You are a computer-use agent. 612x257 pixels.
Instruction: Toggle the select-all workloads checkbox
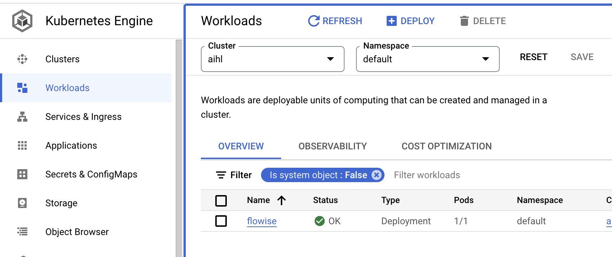(221, 200)
